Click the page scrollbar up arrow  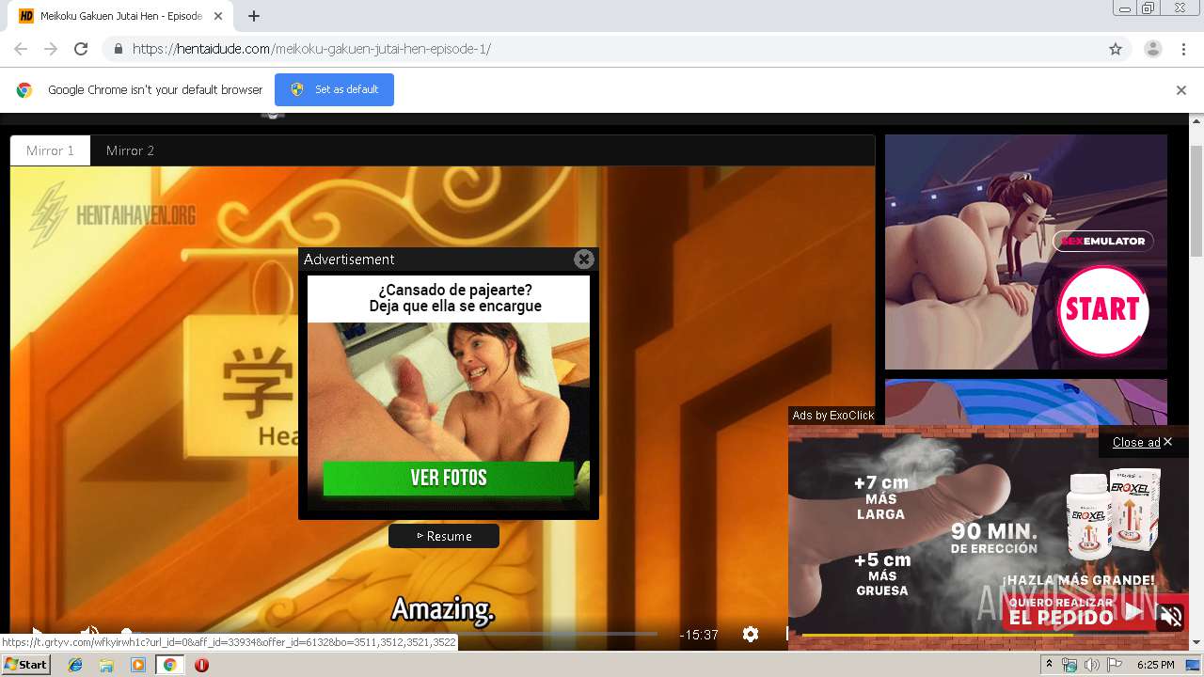[x=1196, y=123]
